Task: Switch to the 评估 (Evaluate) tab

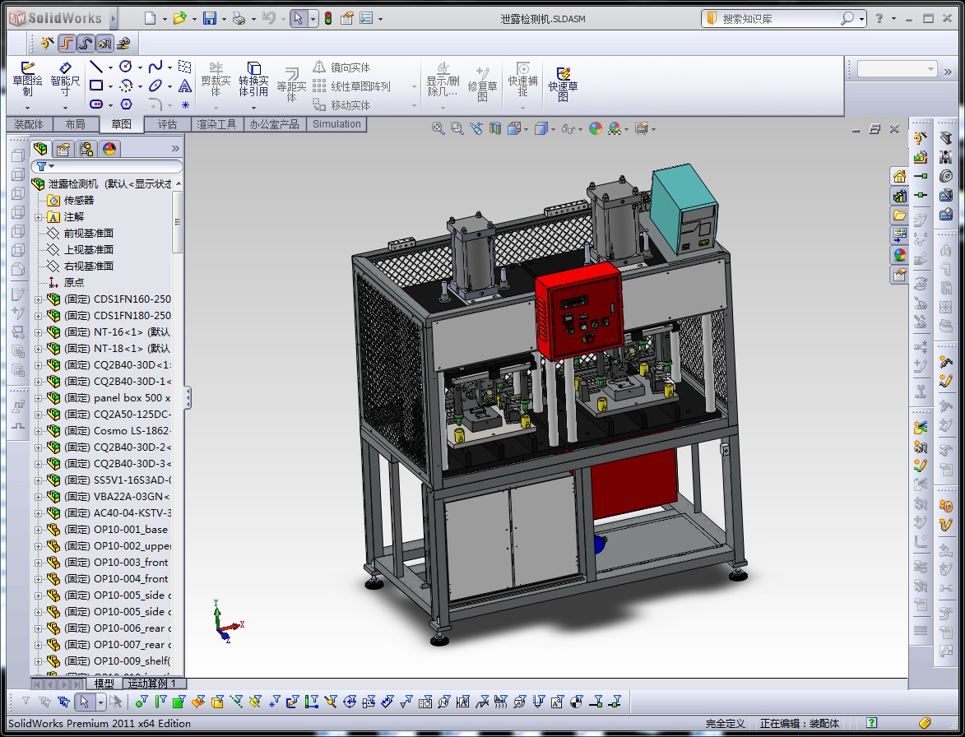Action: (x=167, y=124)
